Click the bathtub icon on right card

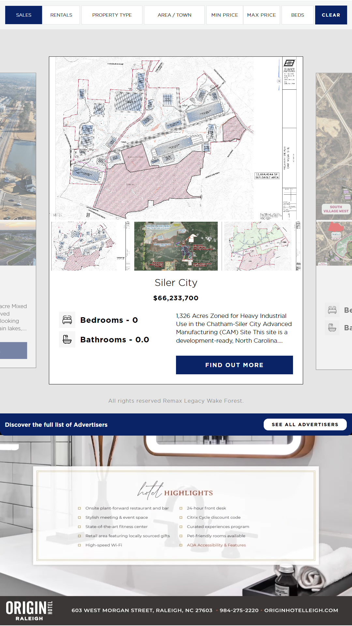tap(332, 327)
